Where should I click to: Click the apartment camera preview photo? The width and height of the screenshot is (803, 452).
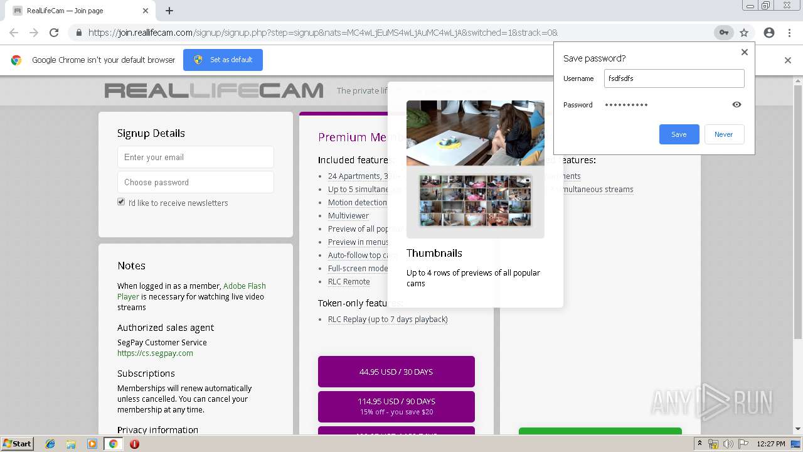coord(476,133)
